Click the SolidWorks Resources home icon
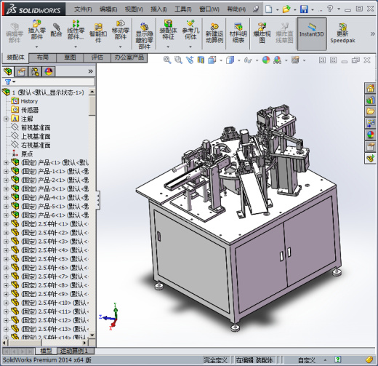The height and width of the screenshot is (366, 378). 370,89
